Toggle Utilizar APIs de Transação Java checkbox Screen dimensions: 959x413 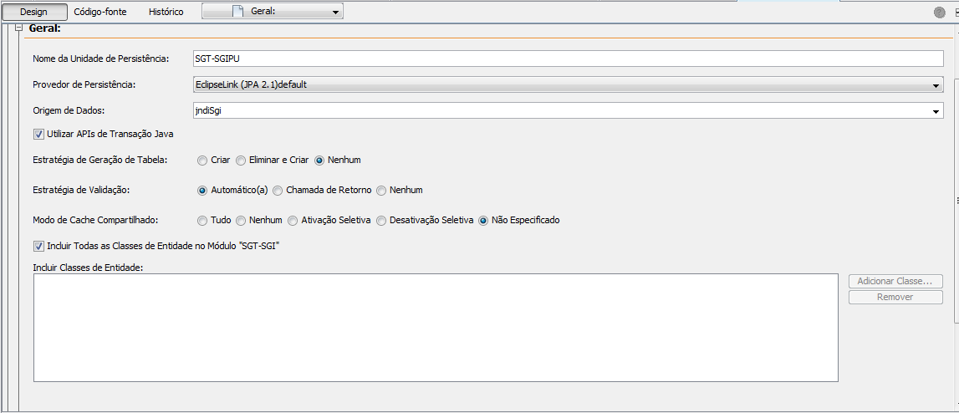pyautogui.click(x=39, y=134)
